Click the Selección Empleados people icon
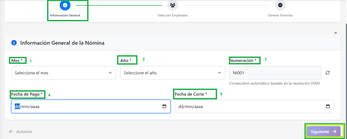Screen dimensions: 347x139 tap(172, 5)
